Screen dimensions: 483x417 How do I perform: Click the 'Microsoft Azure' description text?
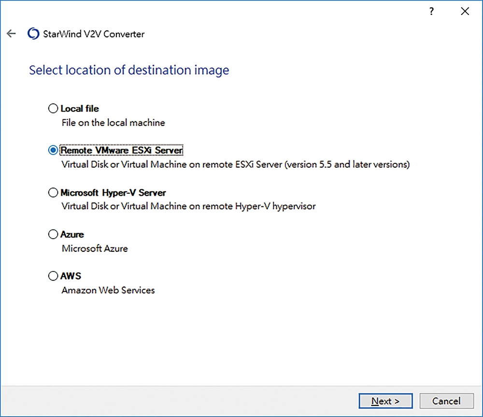95,248
